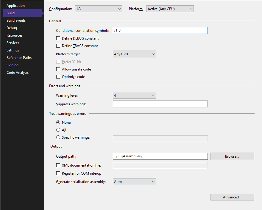The width and height of the screenshot is (262, 210).
Task: Enable XML documentation file
Action: (58, 165)
